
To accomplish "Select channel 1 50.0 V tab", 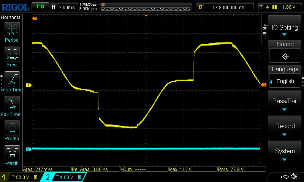I will click(x=20, y=177).
